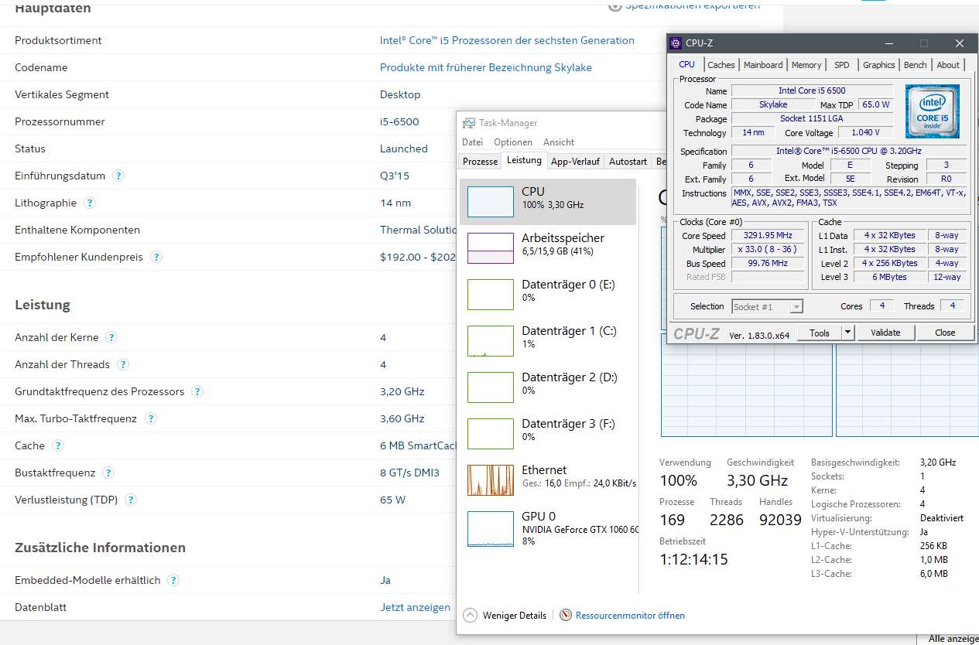This screenshot has width=979, height=645.
Task: Click the Ressourcenmonitor icon
Action: point(566,616)
